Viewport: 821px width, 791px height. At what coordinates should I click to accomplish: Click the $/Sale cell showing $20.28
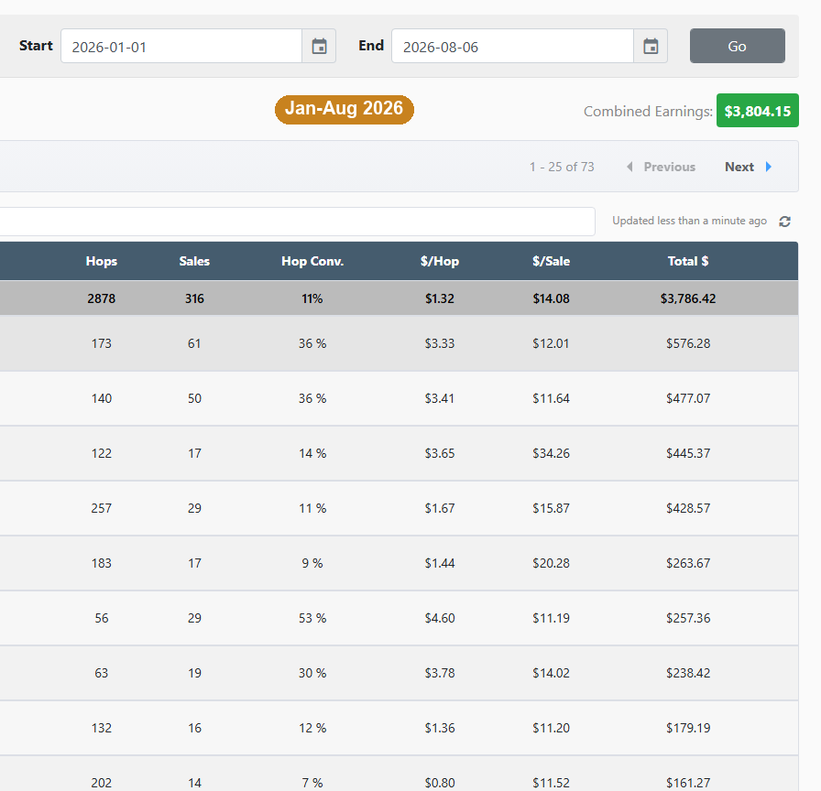552,563
